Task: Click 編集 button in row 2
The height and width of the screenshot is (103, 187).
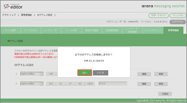Action: 144,84
